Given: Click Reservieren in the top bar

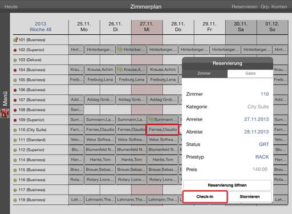Looking at the screenshot, I should point(245,7).
